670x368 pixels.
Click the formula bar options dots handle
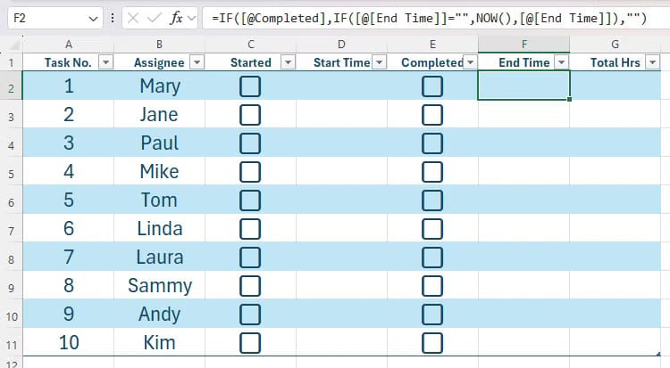click(x=113, y=19)
